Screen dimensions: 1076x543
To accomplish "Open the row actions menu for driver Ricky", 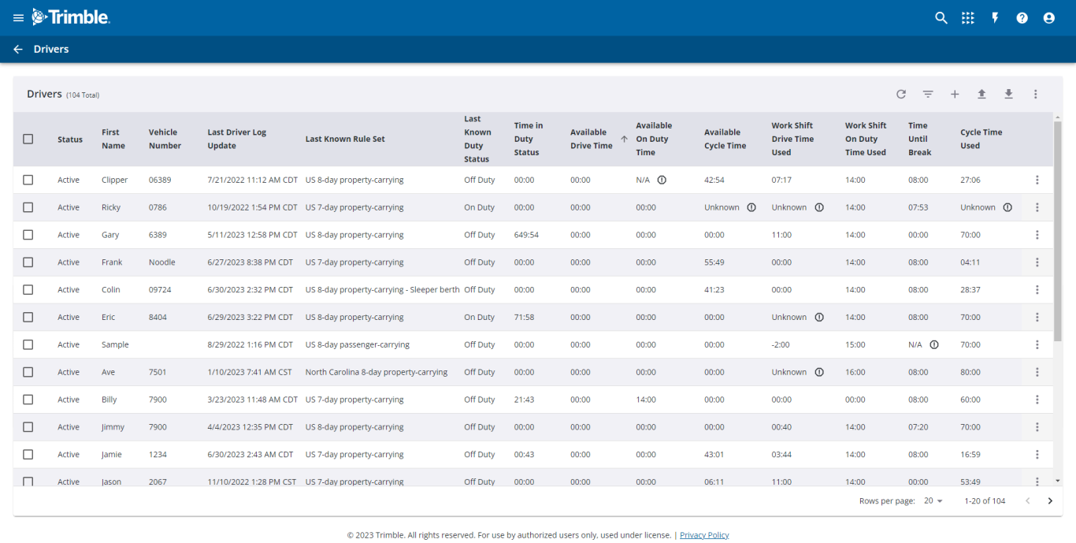I will [1037, 206].
